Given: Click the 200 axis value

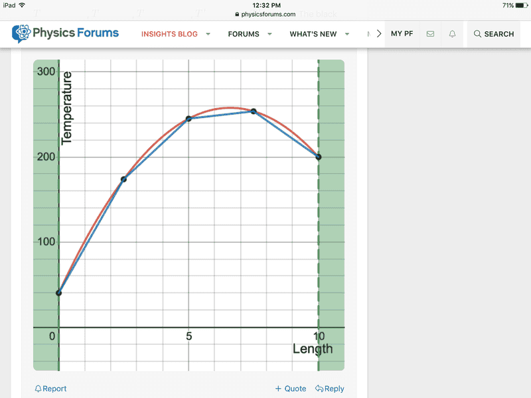Looking at the screenshot, I should point(46,157).
